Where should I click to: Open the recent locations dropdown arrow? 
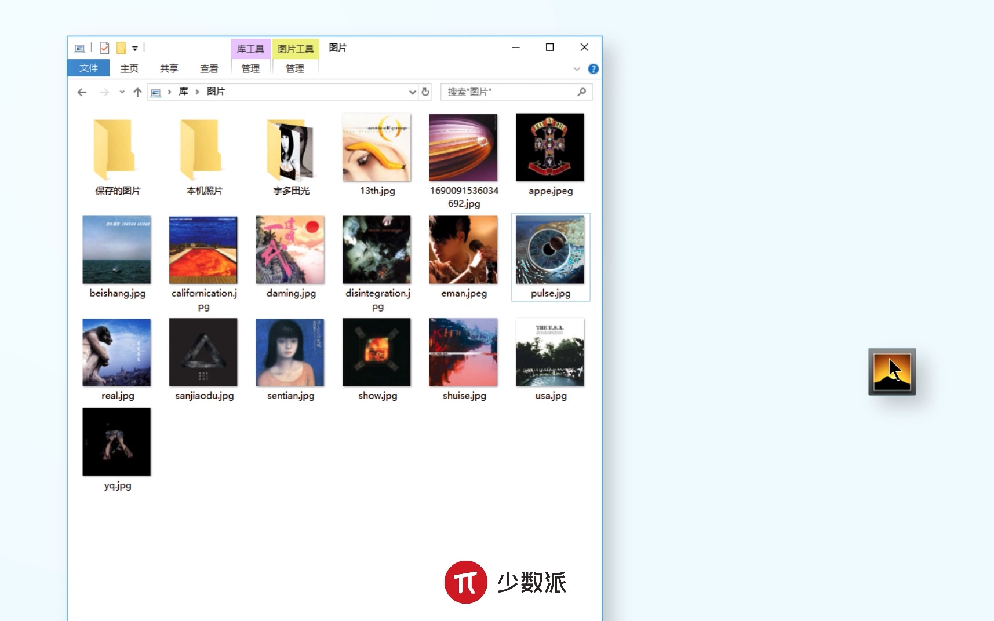122,92
